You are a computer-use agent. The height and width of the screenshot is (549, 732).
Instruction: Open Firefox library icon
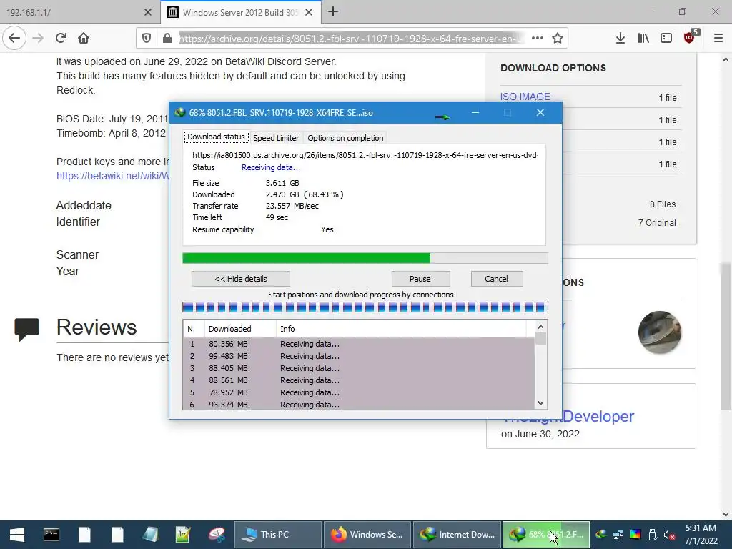pyautogui.click(x=643, y=39)
